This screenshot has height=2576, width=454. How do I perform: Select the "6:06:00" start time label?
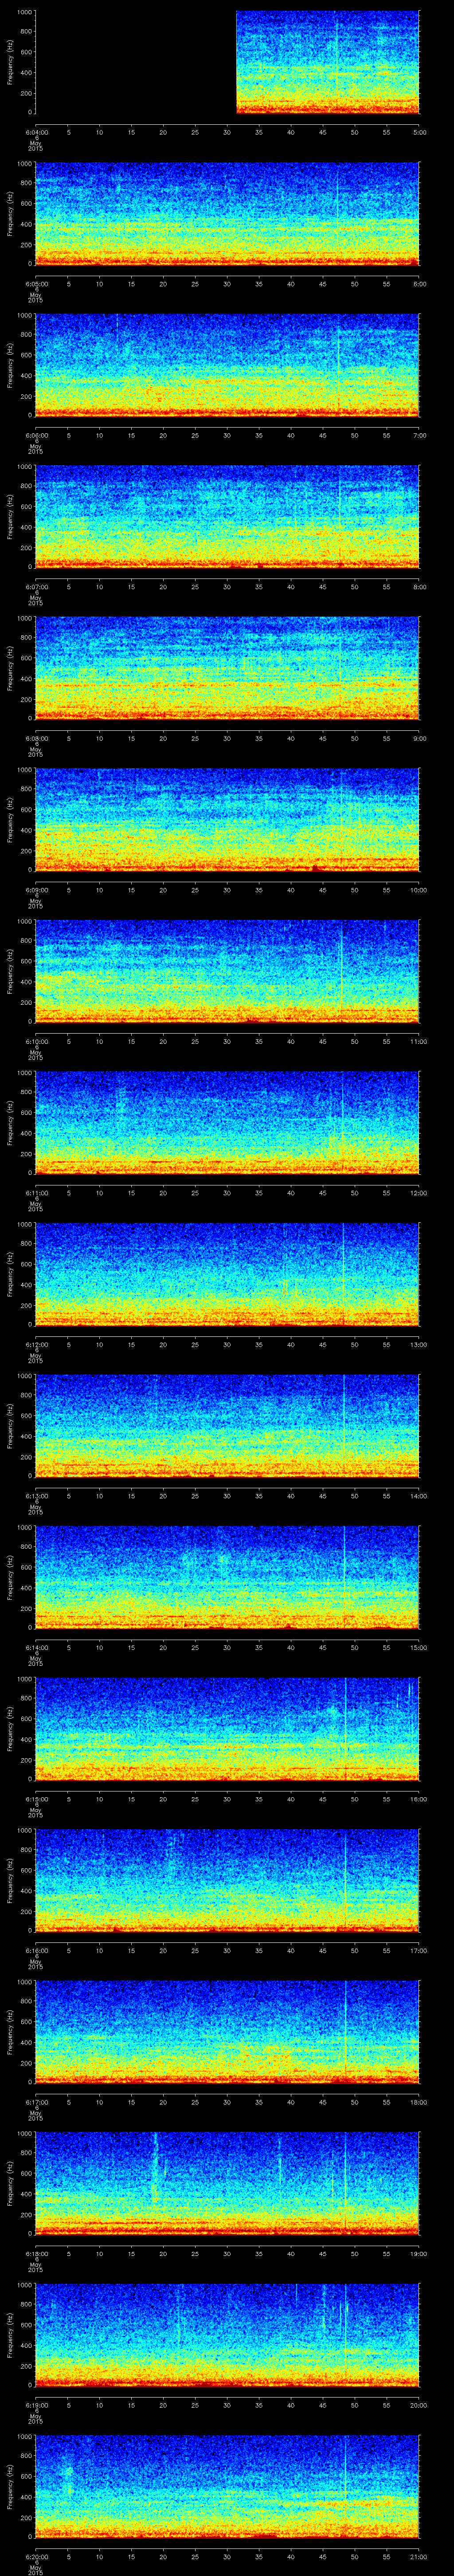[x=36, y=435]
